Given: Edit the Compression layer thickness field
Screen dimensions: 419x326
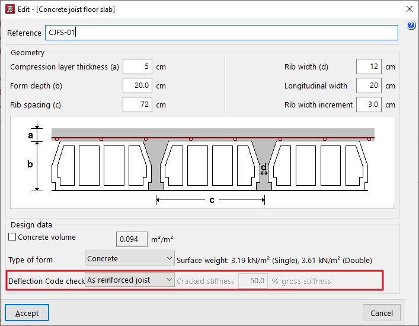Looking at the screenshot, I should (137, 67).
